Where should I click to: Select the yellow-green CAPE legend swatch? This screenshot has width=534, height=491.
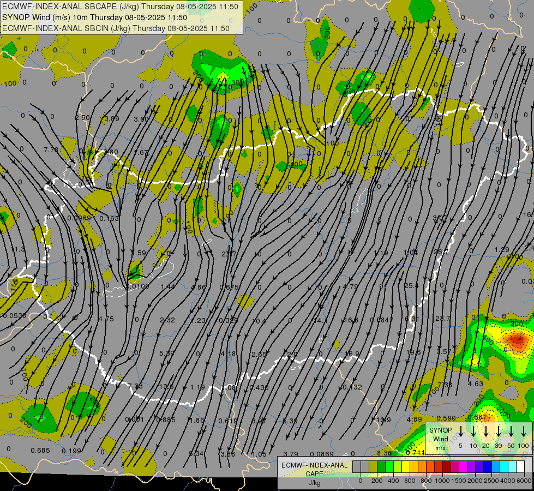[398, 467]
